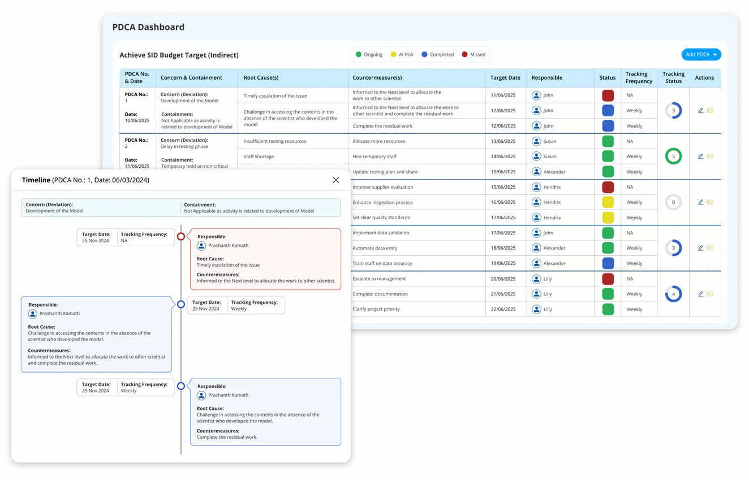Image resolution: width=749 pixels, height=480 pixels.
Task: Select the Ongoing legend item
Action: click(369, 55)
